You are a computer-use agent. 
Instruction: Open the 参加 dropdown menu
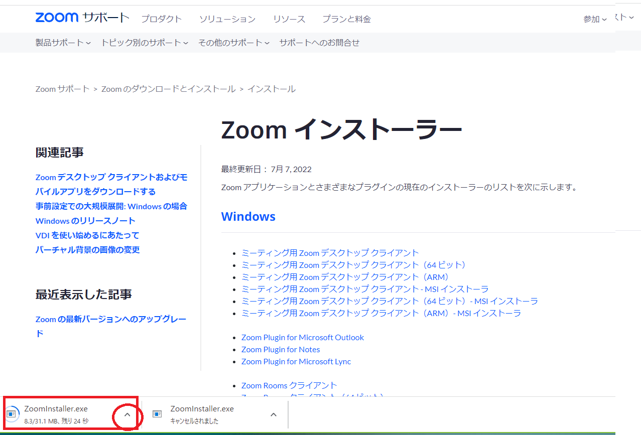[x=595, y=19]
